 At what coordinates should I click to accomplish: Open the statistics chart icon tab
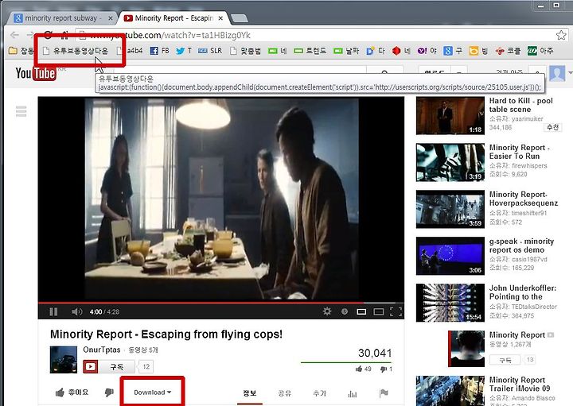tap(353, 393)
